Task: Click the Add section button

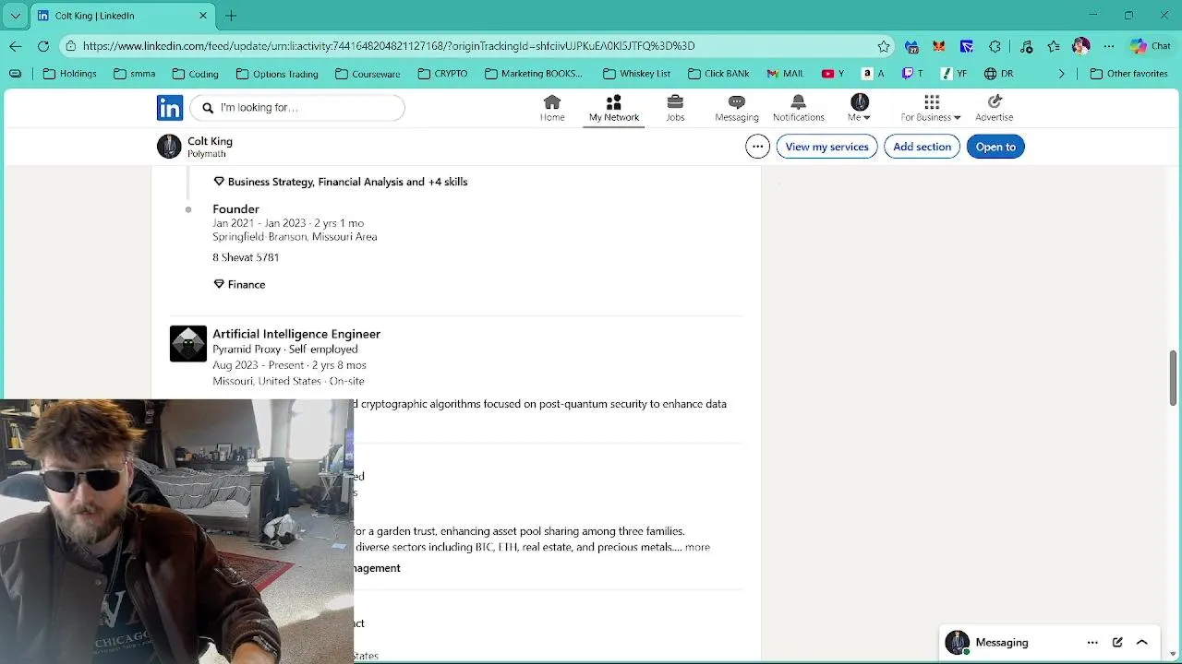Action: point(922,147)
